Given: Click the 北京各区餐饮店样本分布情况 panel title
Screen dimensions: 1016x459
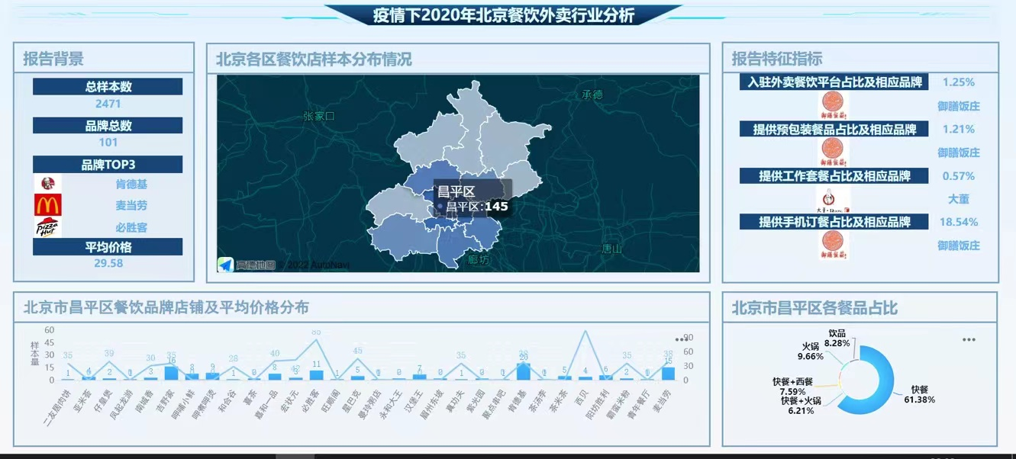Looking at the screenshot, I should (x=314, y=59).
